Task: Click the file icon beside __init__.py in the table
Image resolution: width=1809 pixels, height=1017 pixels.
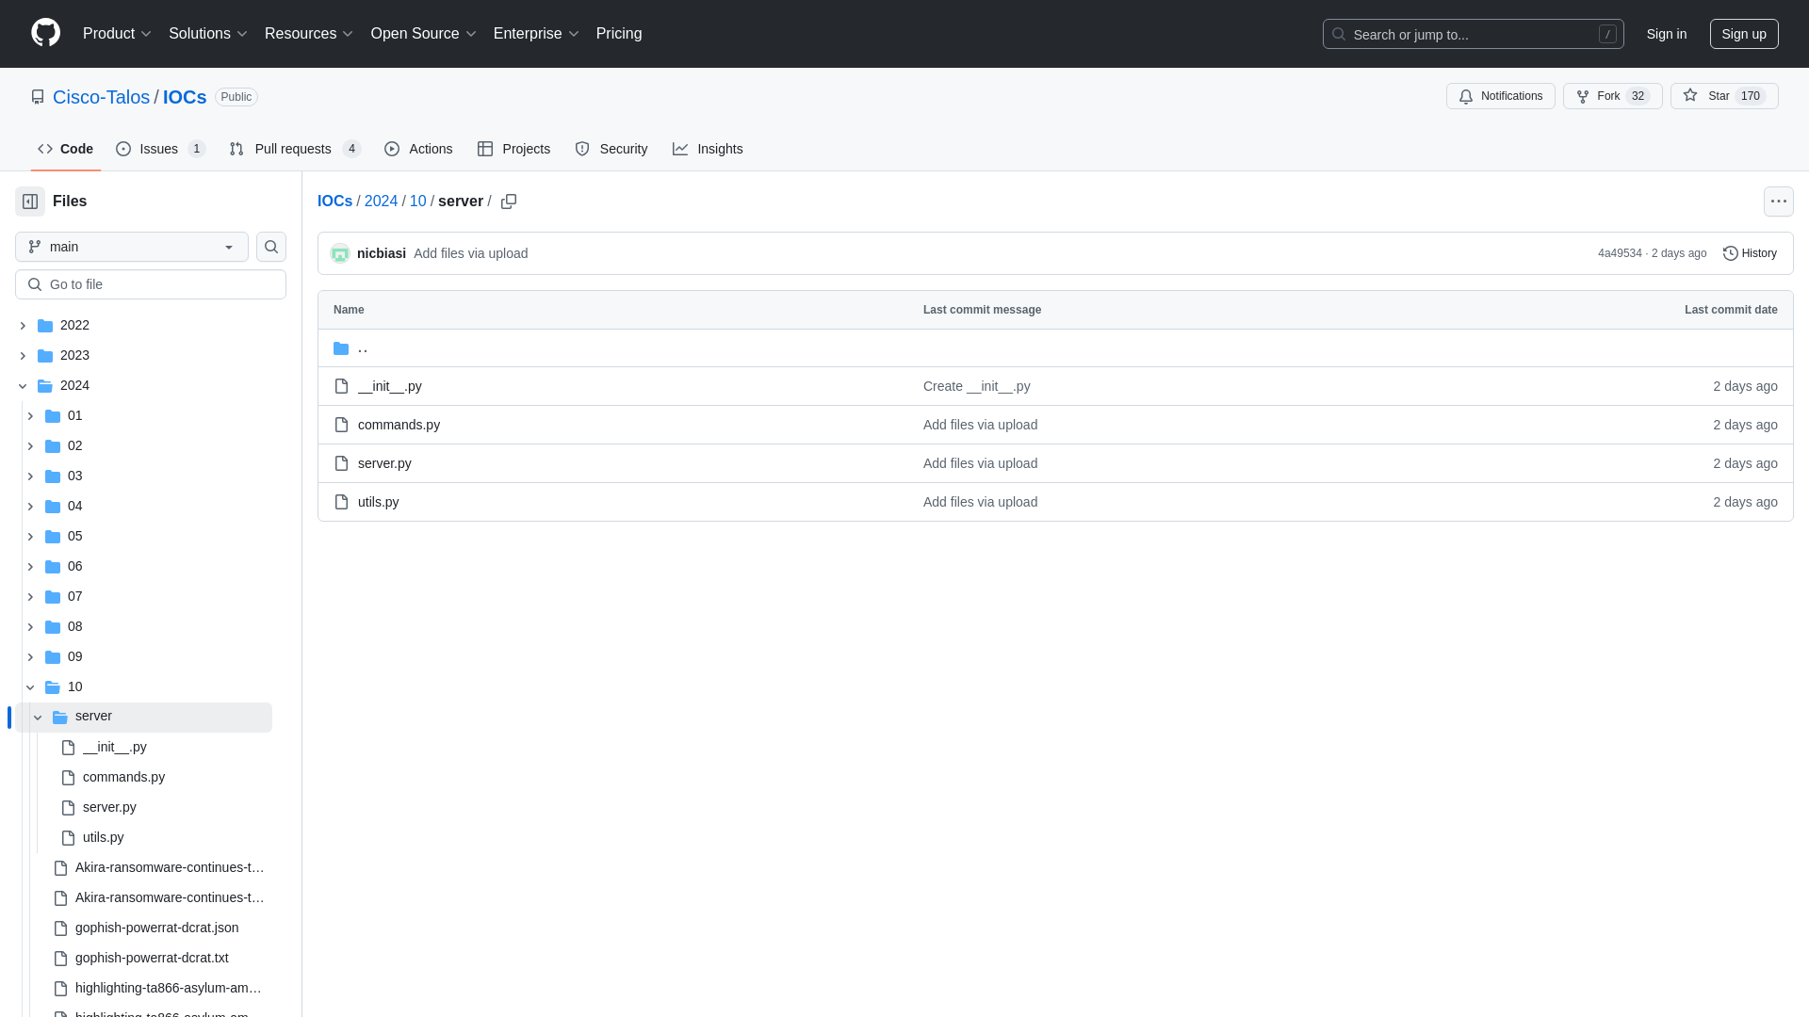Action: (x=341, y=386)
